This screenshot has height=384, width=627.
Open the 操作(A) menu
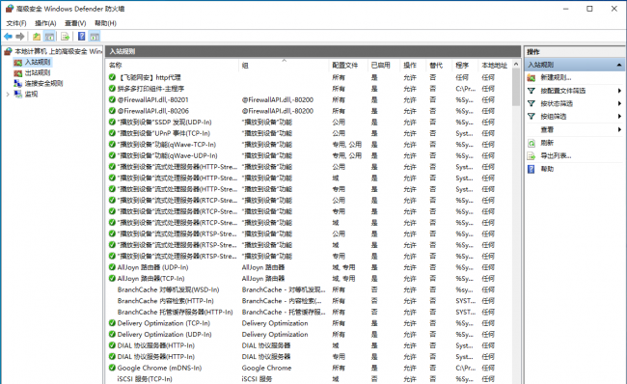45,23
